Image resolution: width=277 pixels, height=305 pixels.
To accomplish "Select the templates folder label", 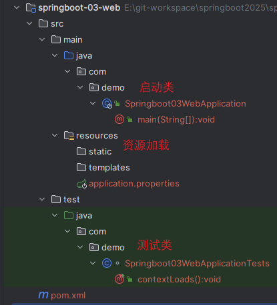I will [x=109, y=168].
